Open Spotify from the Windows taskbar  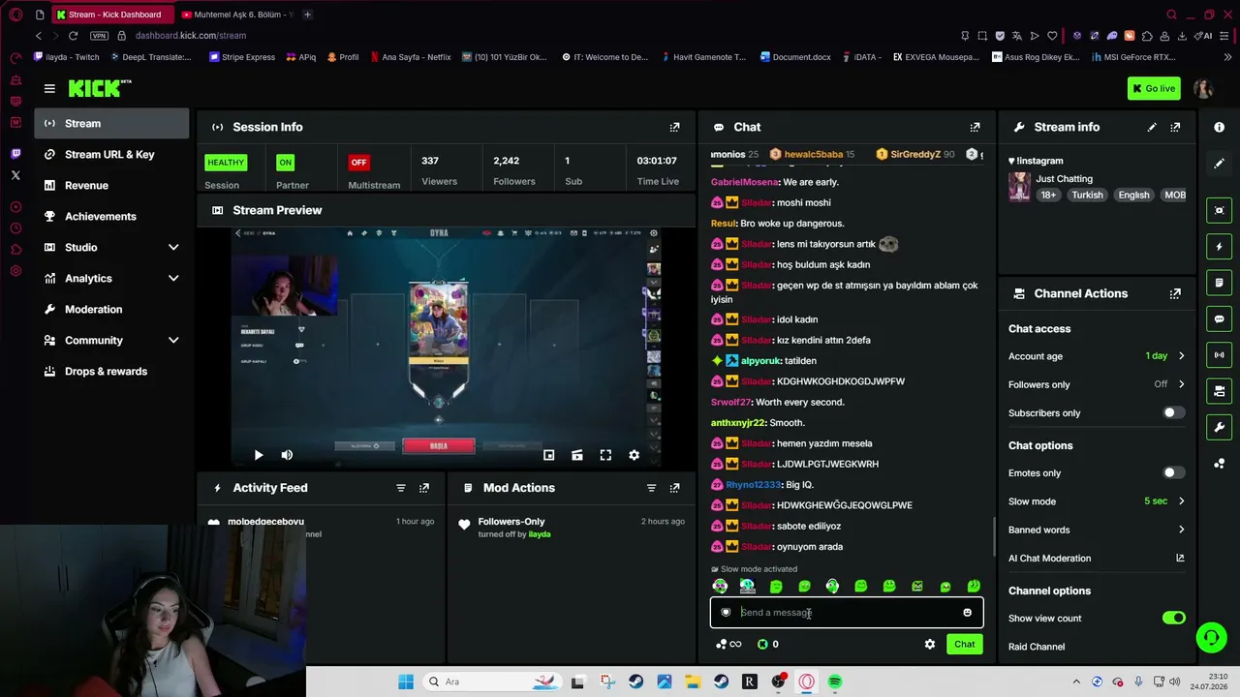click(x=835, y=682)
